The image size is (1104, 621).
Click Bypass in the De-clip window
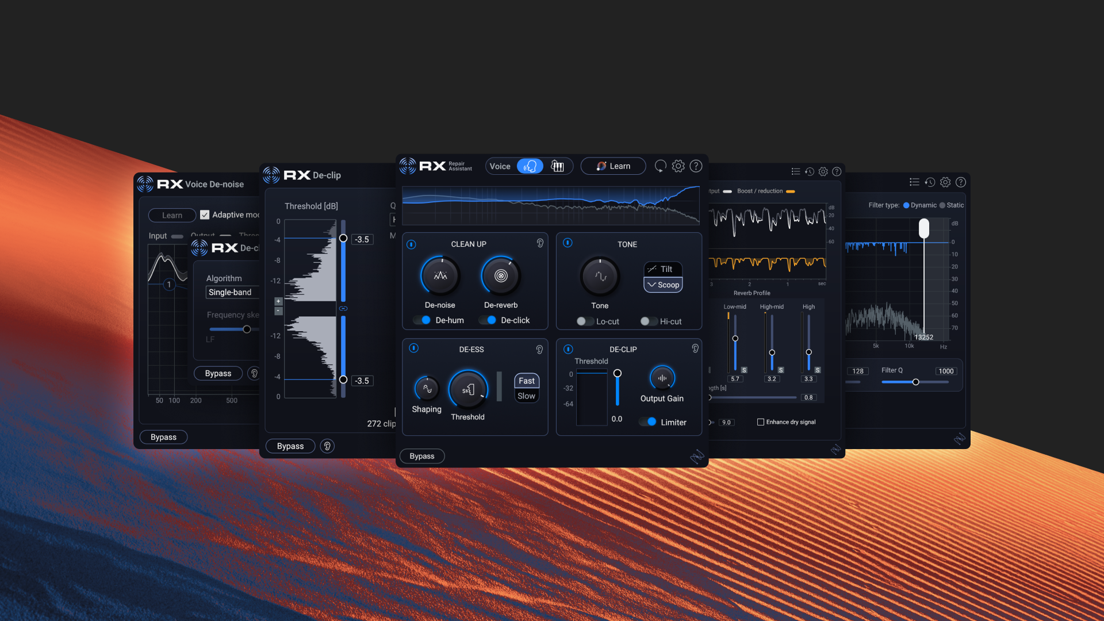click(x=290, y=446)
